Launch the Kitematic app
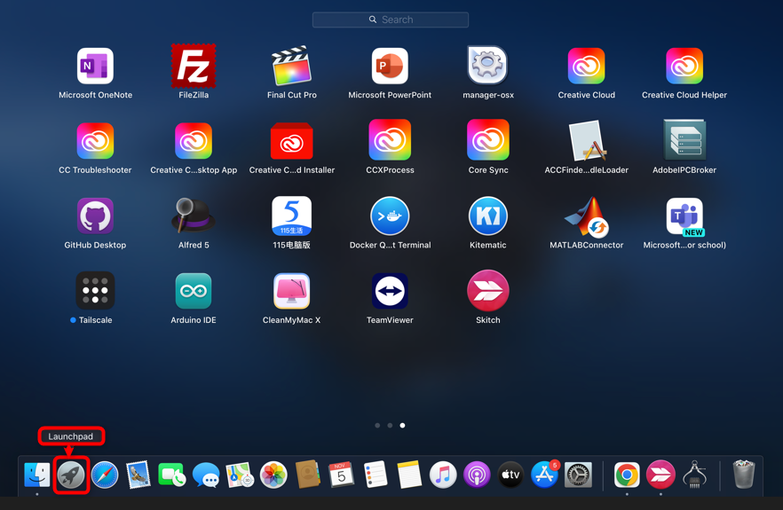The height and width of the screenshot is (510, 783). click(487, 216)
